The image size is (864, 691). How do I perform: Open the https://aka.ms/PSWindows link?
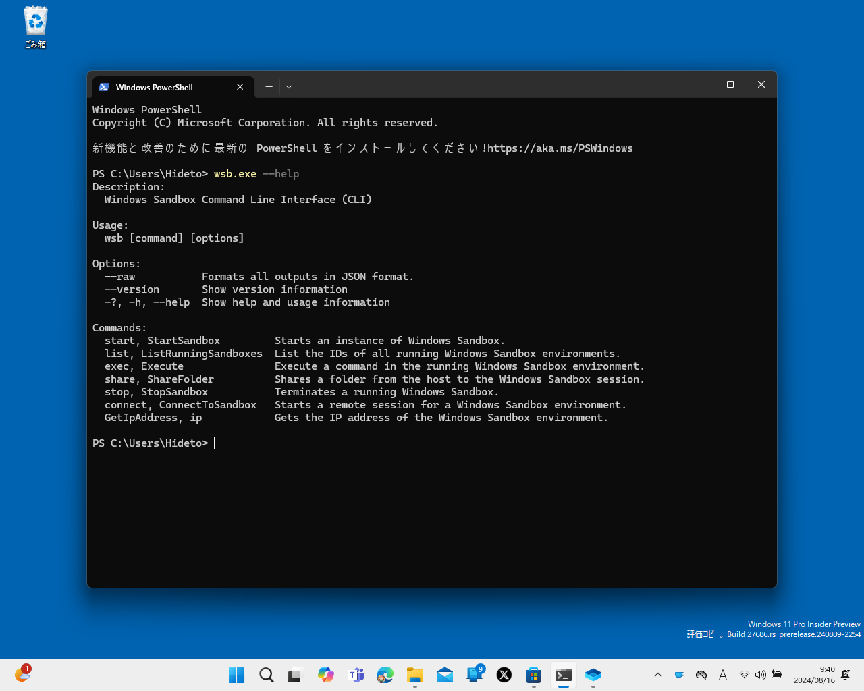tap(560, 148)
